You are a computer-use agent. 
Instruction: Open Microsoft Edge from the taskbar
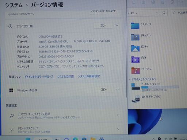click(76, 139)
